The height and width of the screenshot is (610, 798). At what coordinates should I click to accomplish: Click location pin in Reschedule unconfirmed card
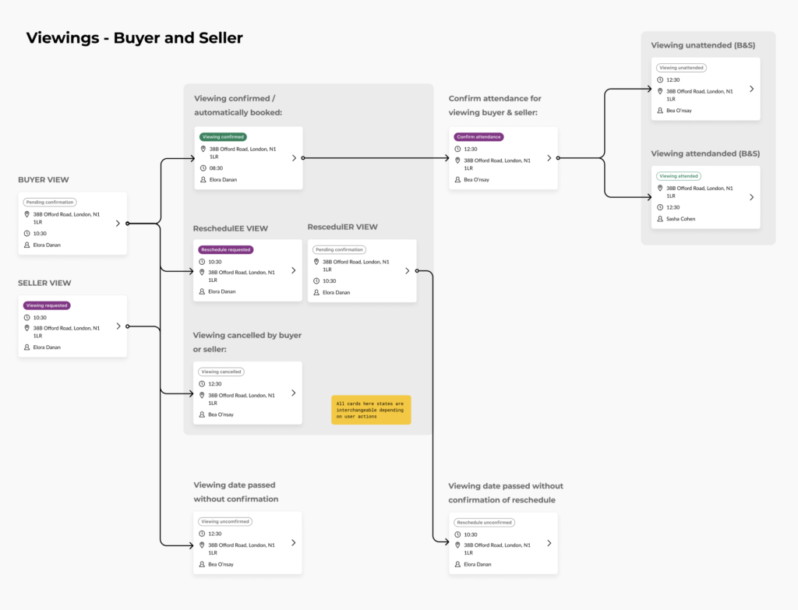458,545
